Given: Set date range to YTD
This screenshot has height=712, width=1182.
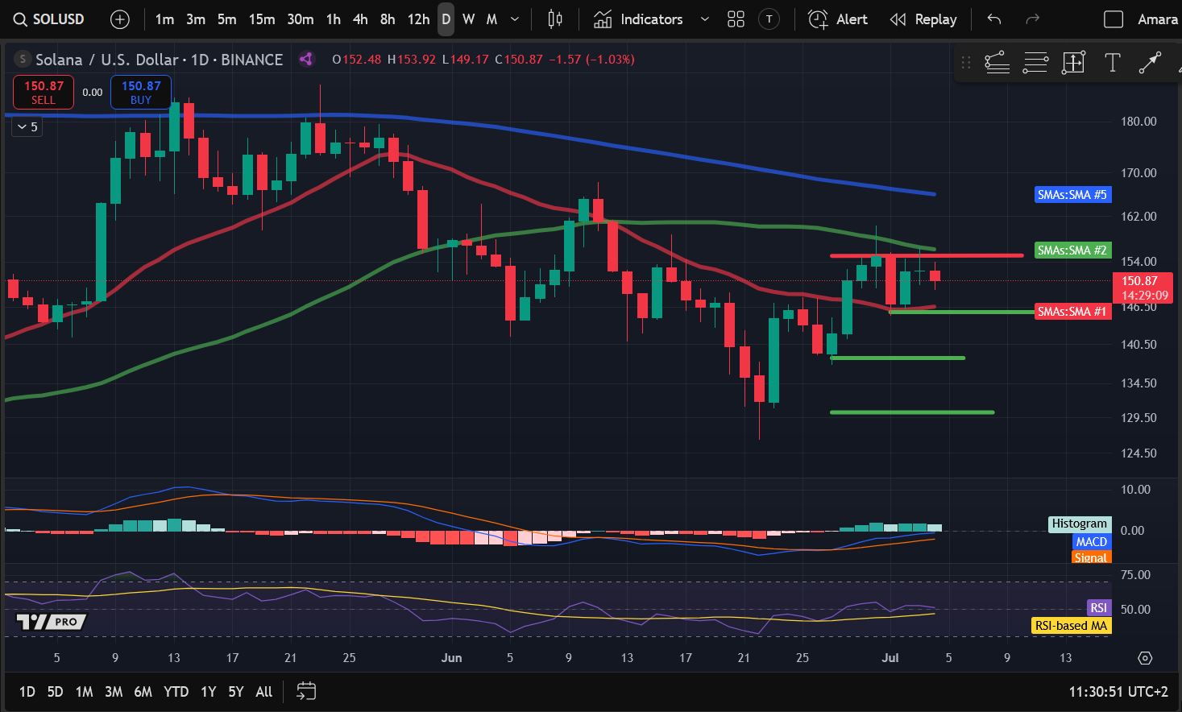Looking at the screenshot, I should point(176,692).
